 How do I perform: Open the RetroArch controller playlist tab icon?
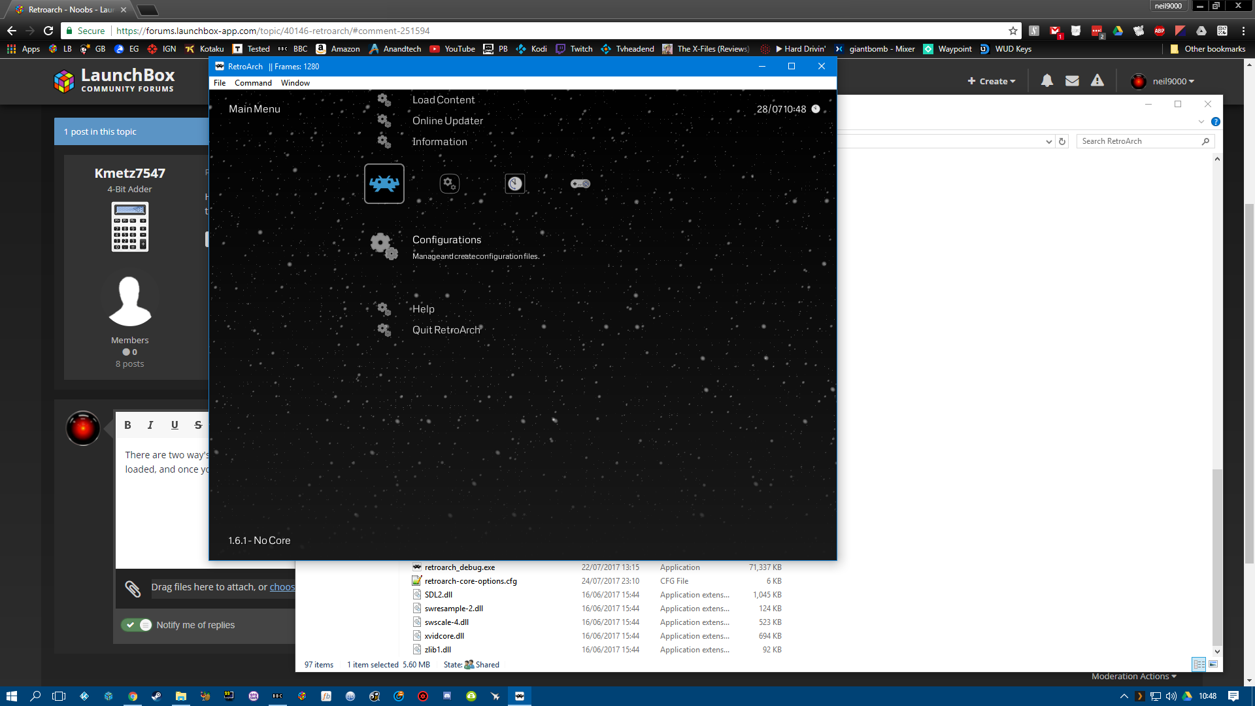click(580, 184)
